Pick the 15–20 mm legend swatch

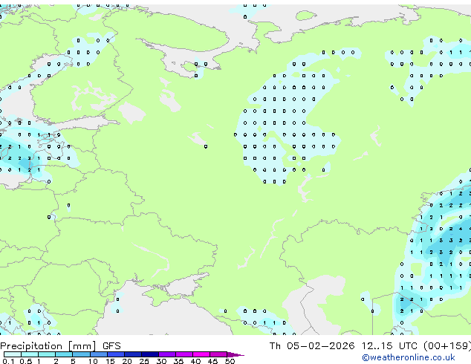pyautogui.click(x=116, y=354)
